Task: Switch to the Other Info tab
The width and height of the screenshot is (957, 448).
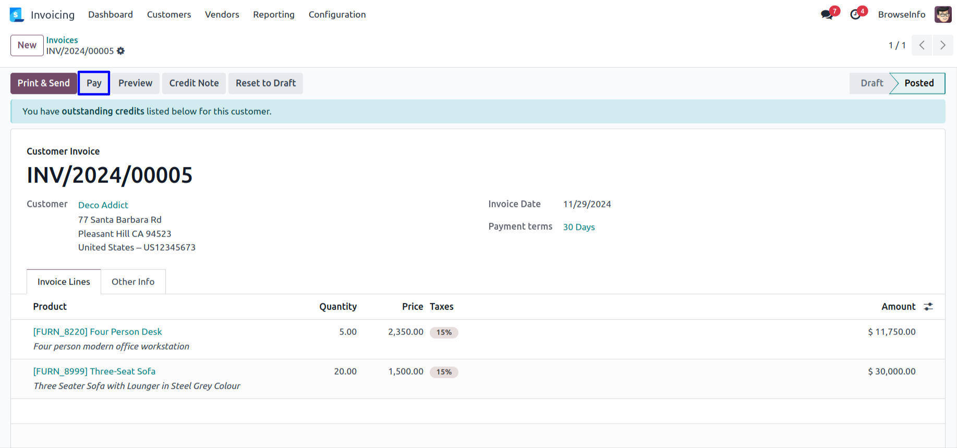Action: click(133, 282)
